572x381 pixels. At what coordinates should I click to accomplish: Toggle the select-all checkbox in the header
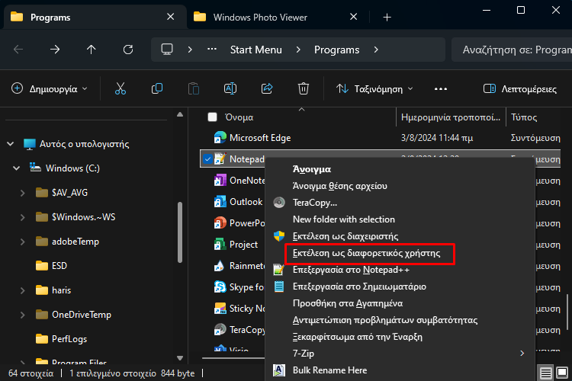pyautogui.click(x=212, y=117)
